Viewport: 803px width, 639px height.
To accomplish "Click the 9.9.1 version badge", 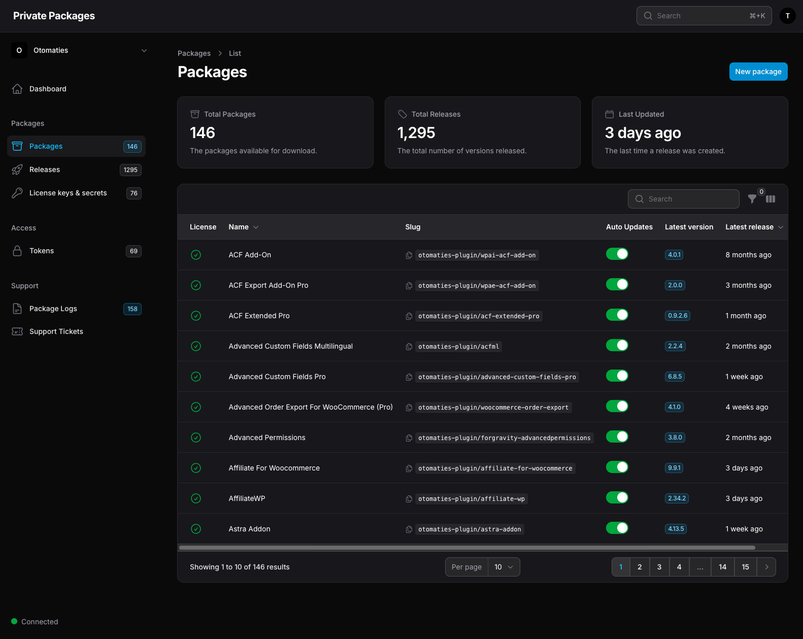I will [674, 468].
